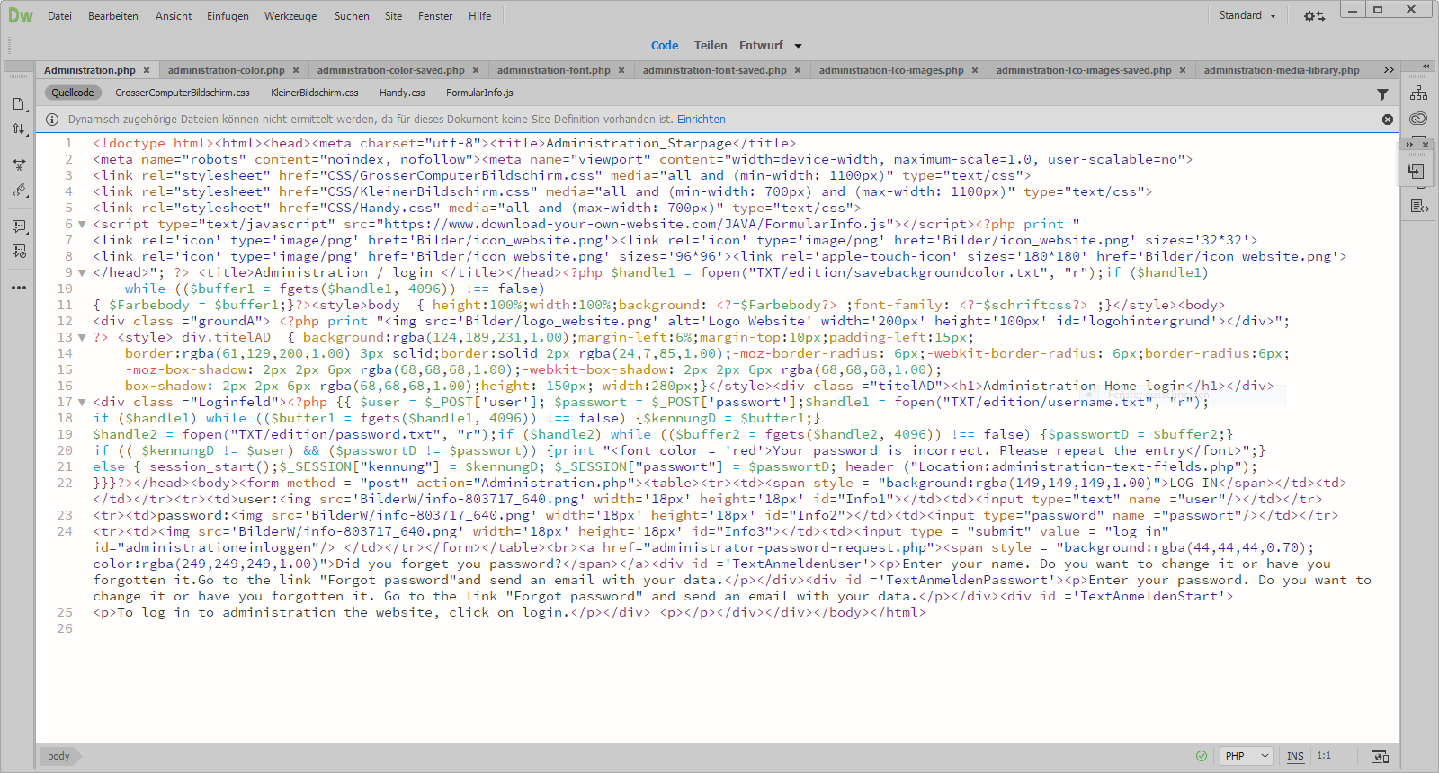
Task: Click the Insert panel icon in floating panel
Action: pos(1417,172)
